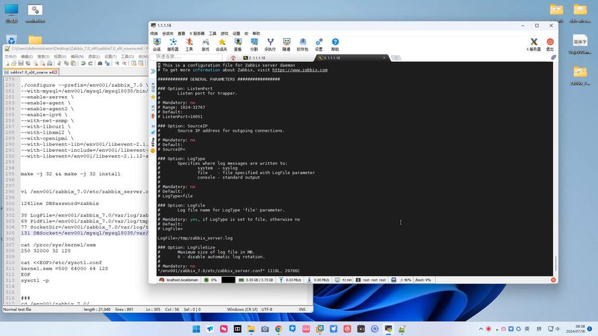Click the Open file icon in Notepad++ toolbar
Viewport: 598px width, 336px height.
pyautogui.click(x=13, y=63)
